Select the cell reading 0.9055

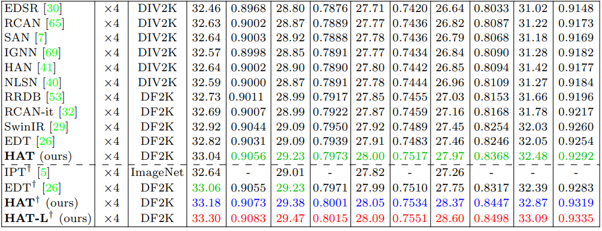click(x=248, y=189)
